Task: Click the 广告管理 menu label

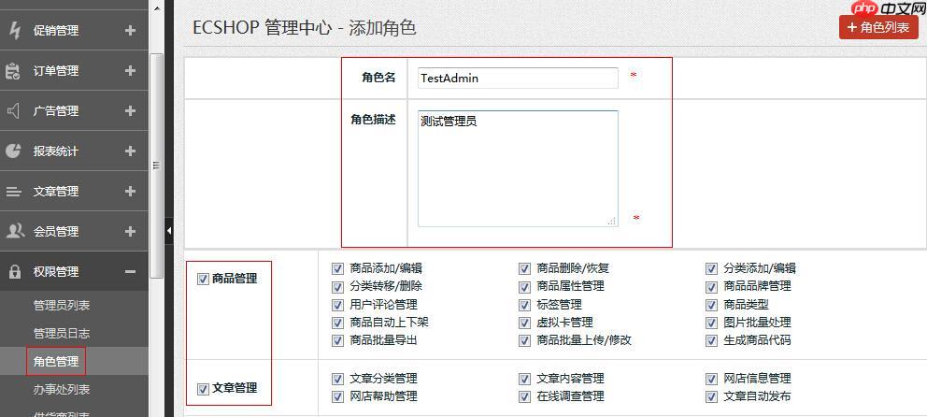Action: pos(55,111)
